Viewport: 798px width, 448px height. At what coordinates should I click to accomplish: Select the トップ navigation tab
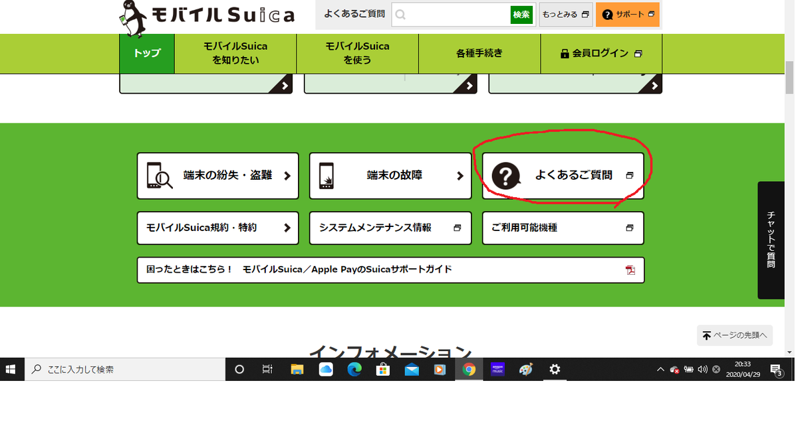[x=147, y=54]
